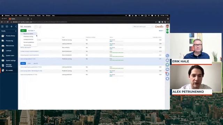Open the File menu
This screenshot has width=223, height=125.
pyautogui.click(x=12, y=16)
